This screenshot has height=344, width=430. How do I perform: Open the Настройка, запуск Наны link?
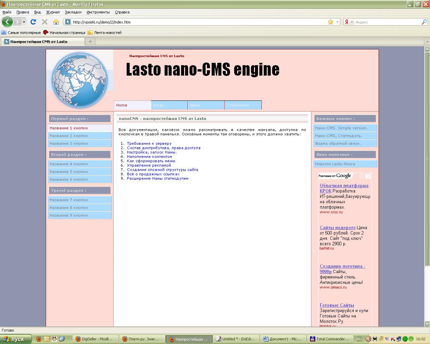click(152, 152)
